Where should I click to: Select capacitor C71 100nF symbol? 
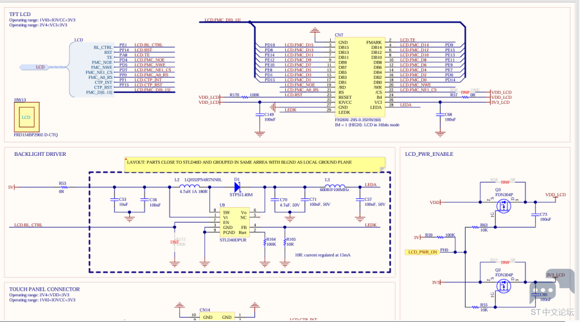[305, 199]
